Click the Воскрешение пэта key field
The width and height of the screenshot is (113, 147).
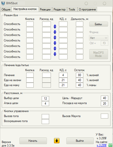coord(45,122)
